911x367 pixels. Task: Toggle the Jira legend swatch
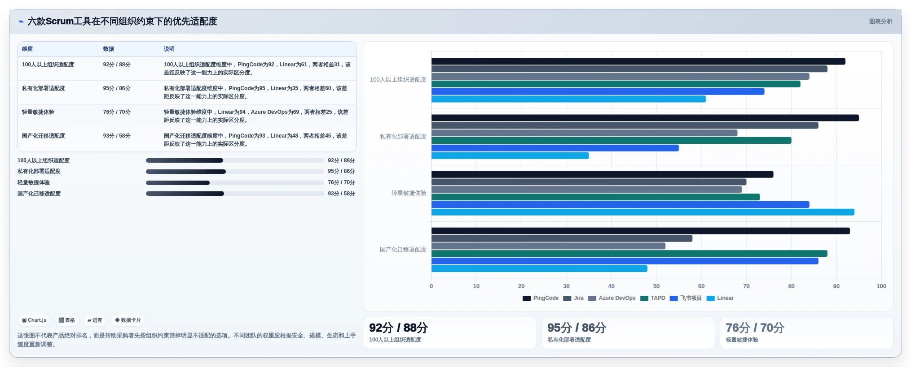[567, 298]
